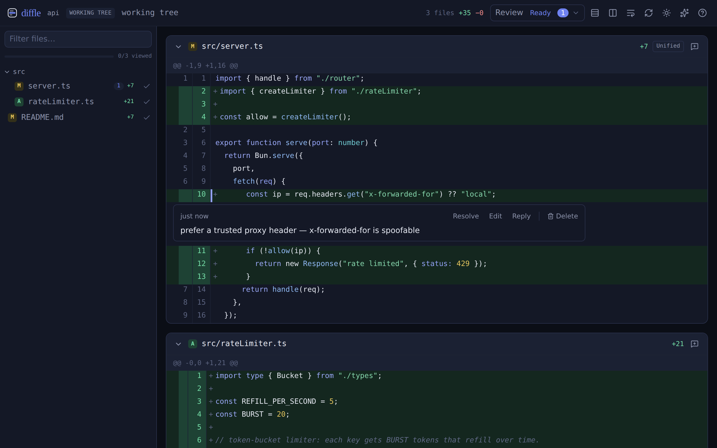This screenshot has height=448, width=717.
Task: Collapse the src/rateLimiter.ts diff
Action: [178, 344]
